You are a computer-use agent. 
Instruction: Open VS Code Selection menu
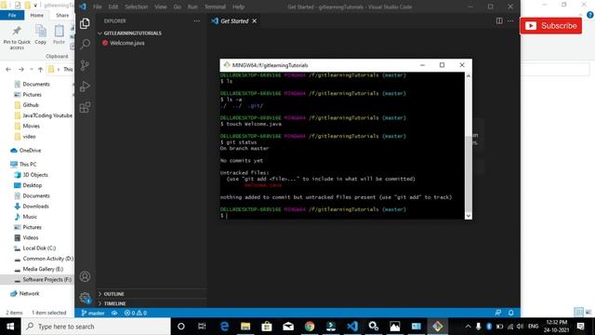click(x=137, y=7)
